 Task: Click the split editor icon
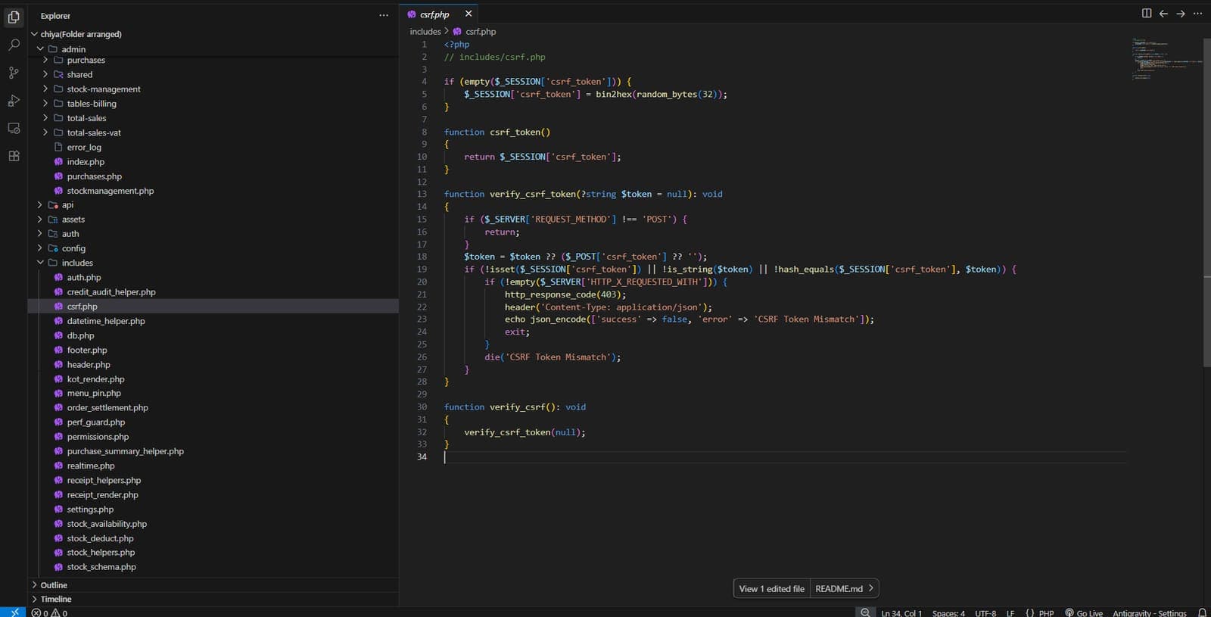1147,14
